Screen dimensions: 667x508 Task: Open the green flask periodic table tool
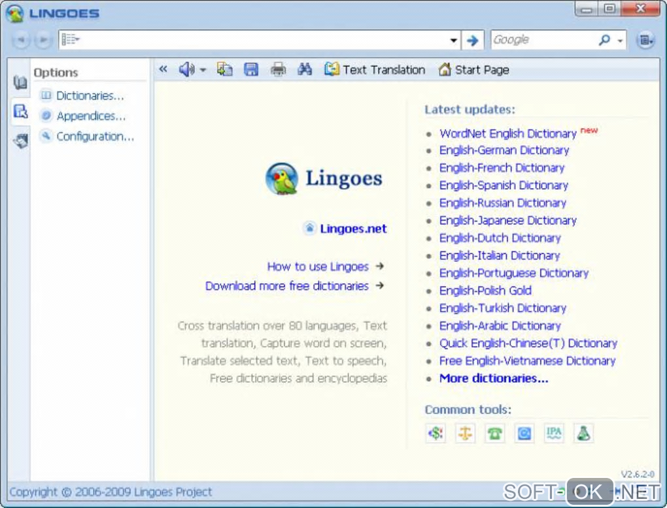coord(583,434)
